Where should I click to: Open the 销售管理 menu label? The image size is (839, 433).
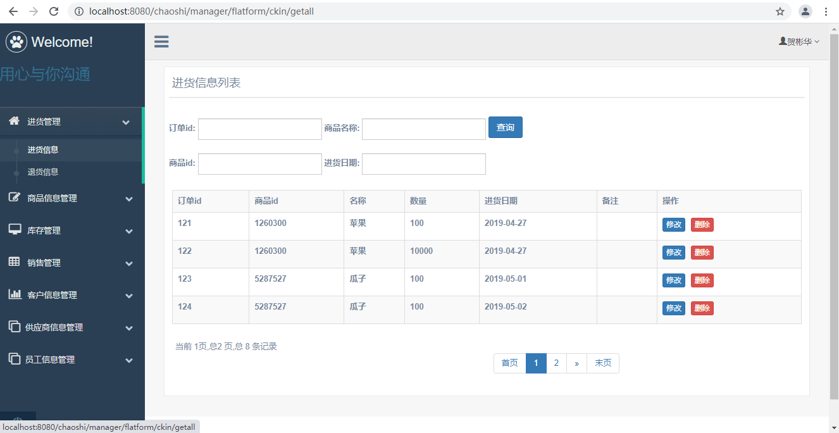[44, 263]
